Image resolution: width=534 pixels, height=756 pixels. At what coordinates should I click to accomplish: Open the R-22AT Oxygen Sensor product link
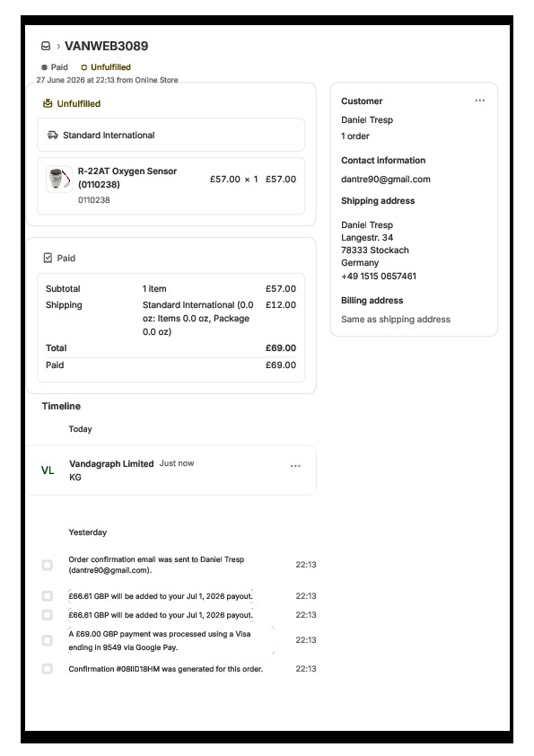pyautogui.click(x=127, y=178)
